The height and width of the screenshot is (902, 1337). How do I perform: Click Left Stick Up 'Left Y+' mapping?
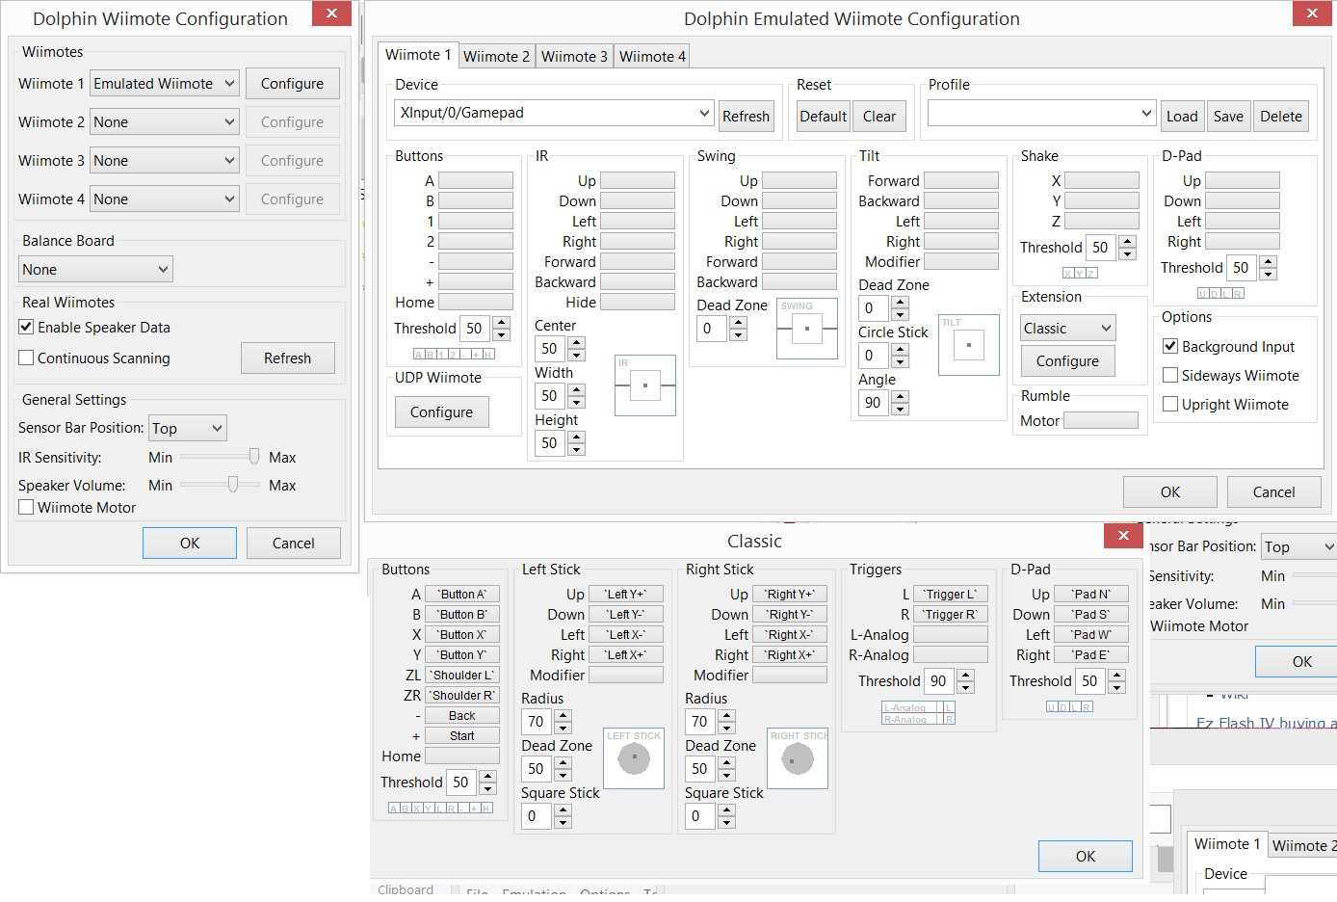pyautogui.click(x=626, y=594)
